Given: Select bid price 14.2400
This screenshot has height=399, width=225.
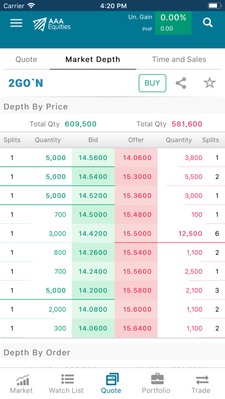Looking at the screenshot, I should [x=93, y=272].
